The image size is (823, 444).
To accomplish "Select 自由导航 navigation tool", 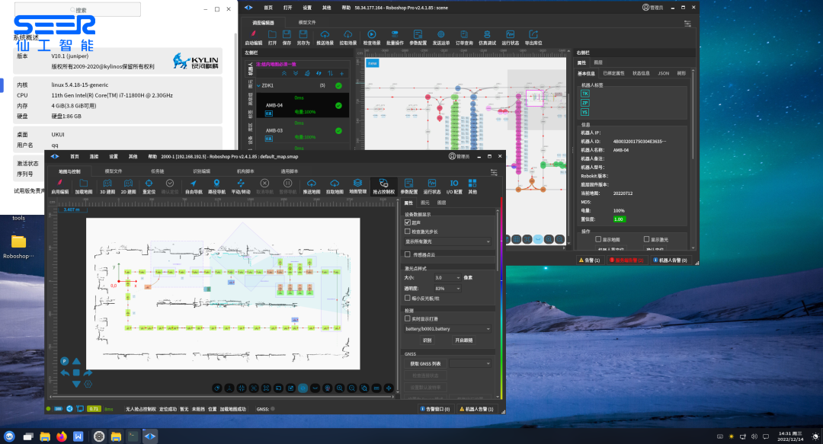I will coord(194,187).
